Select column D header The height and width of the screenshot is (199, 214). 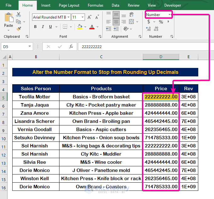click(x=160, y=57)
